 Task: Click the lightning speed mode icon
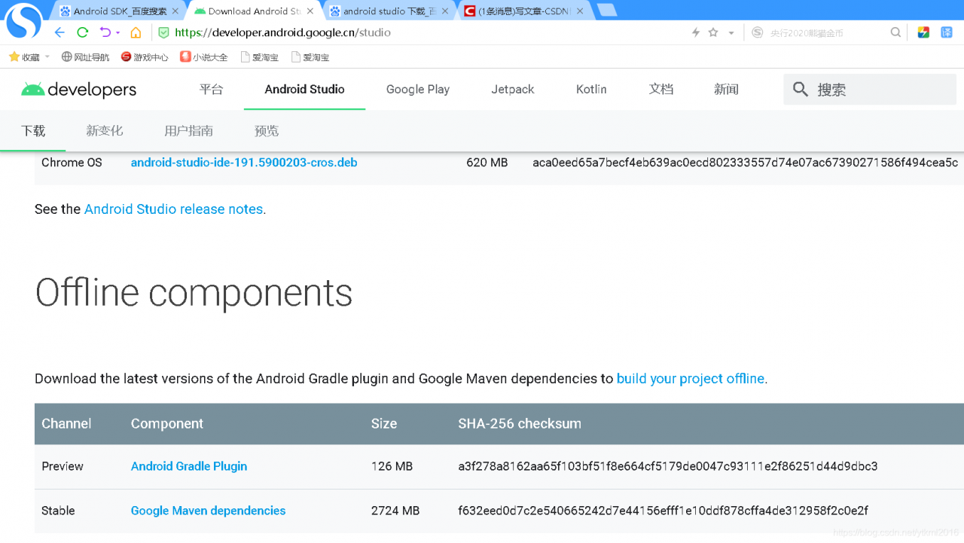point(696,32)
